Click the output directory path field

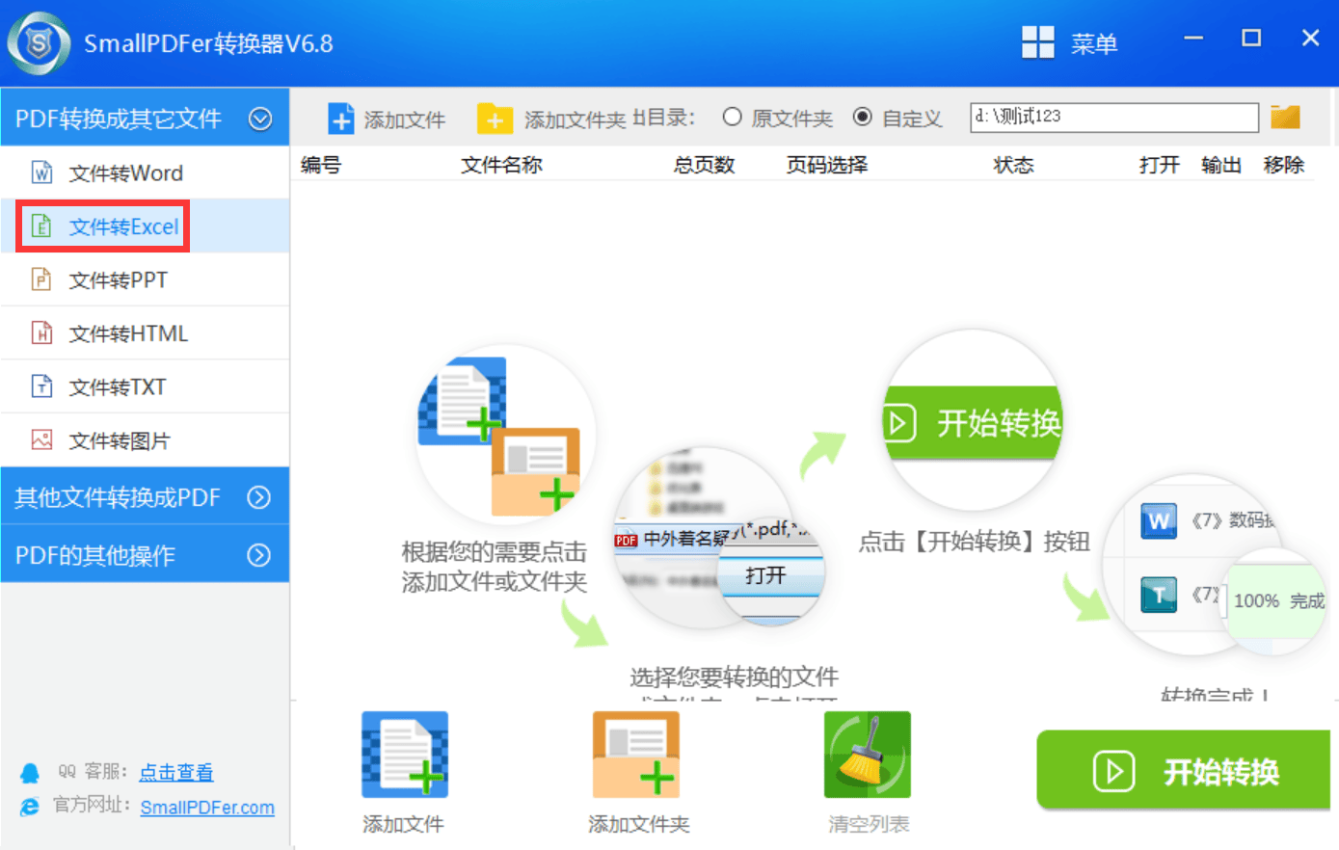click(x=1113, y=117)
